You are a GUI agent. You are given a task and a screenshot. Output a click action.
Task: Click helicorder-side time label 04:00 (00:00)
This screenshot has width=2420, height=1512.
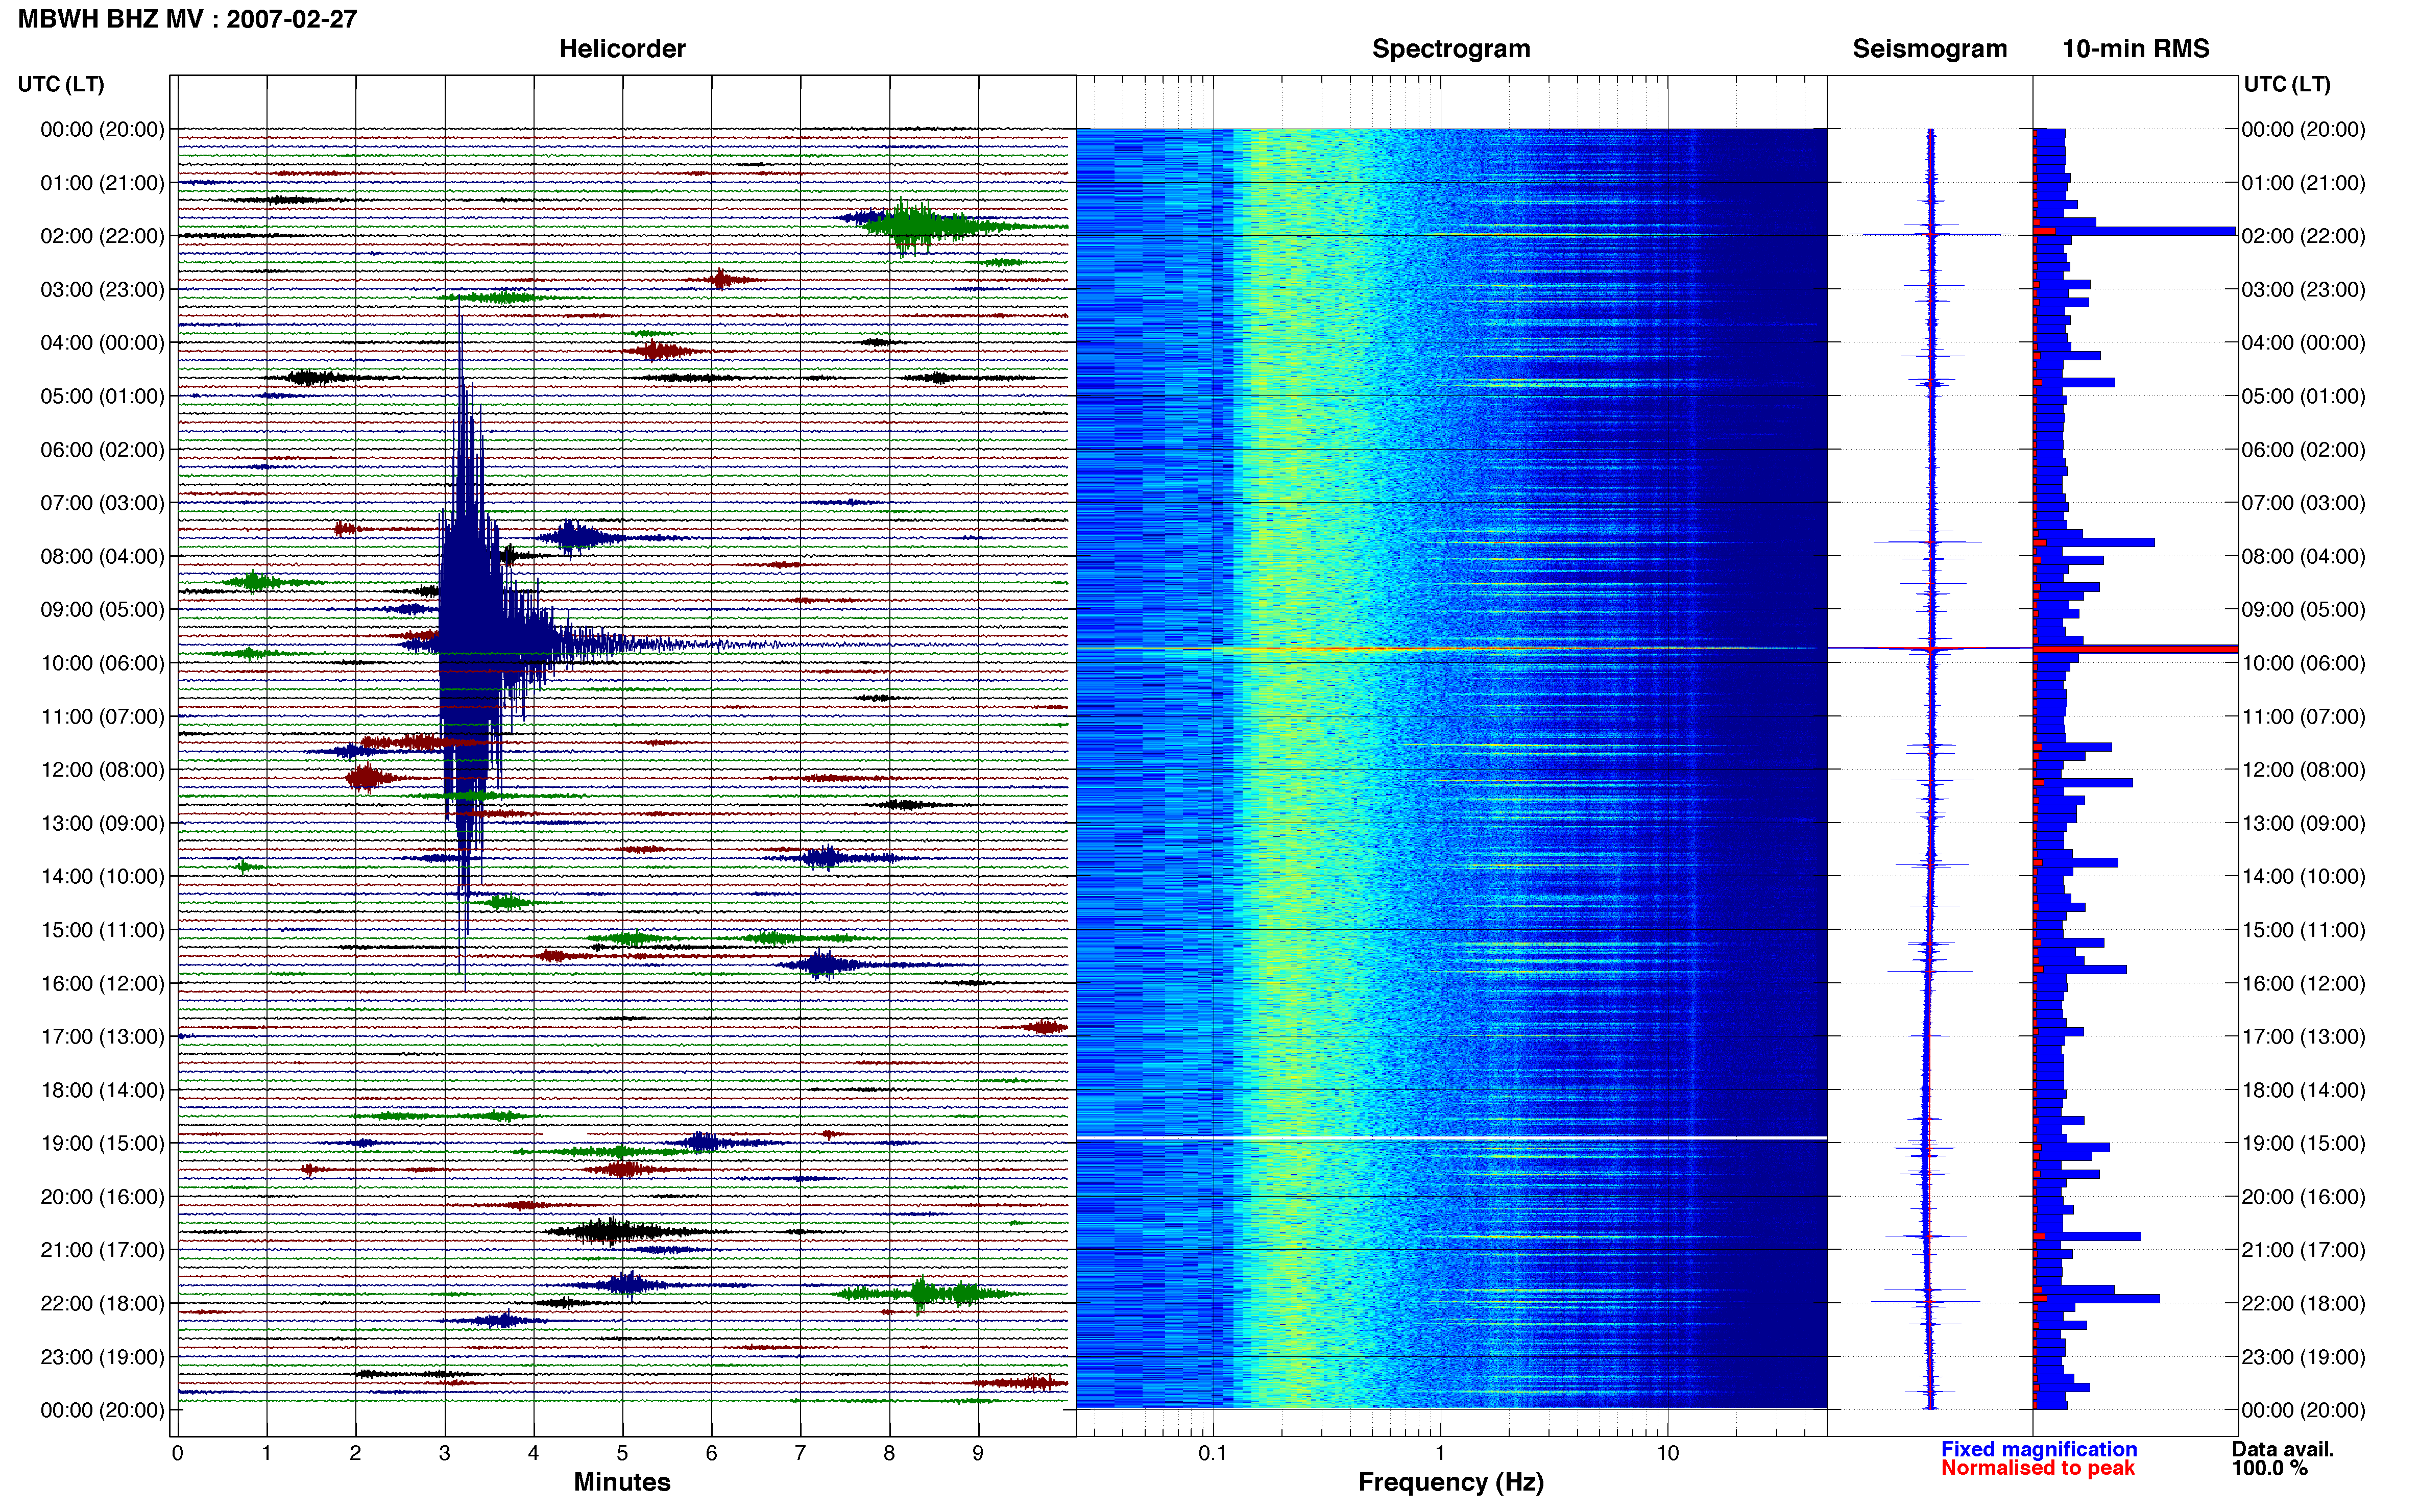[x=102, y=343]
